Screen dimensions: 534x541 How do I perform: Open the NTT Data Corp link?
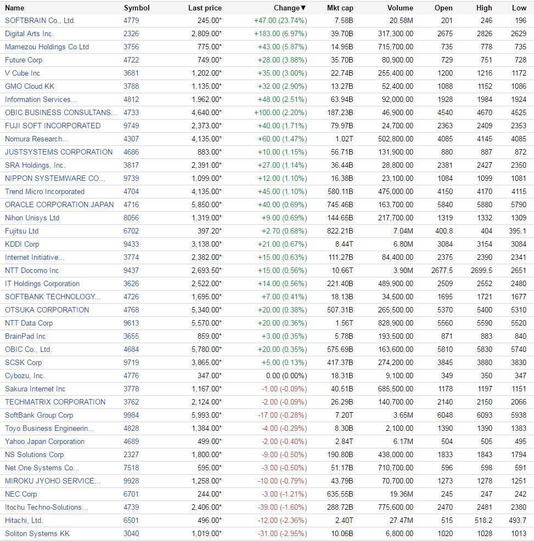tap(29, 323)
